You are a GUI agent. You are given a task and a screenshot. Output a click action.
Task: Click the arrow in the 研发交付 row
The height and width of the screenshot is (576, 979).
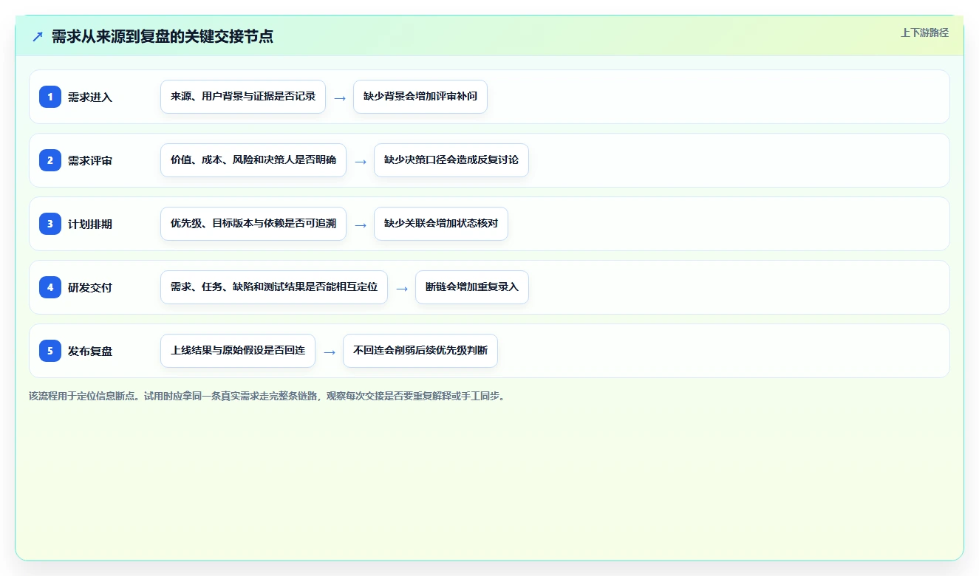[402, 288]
